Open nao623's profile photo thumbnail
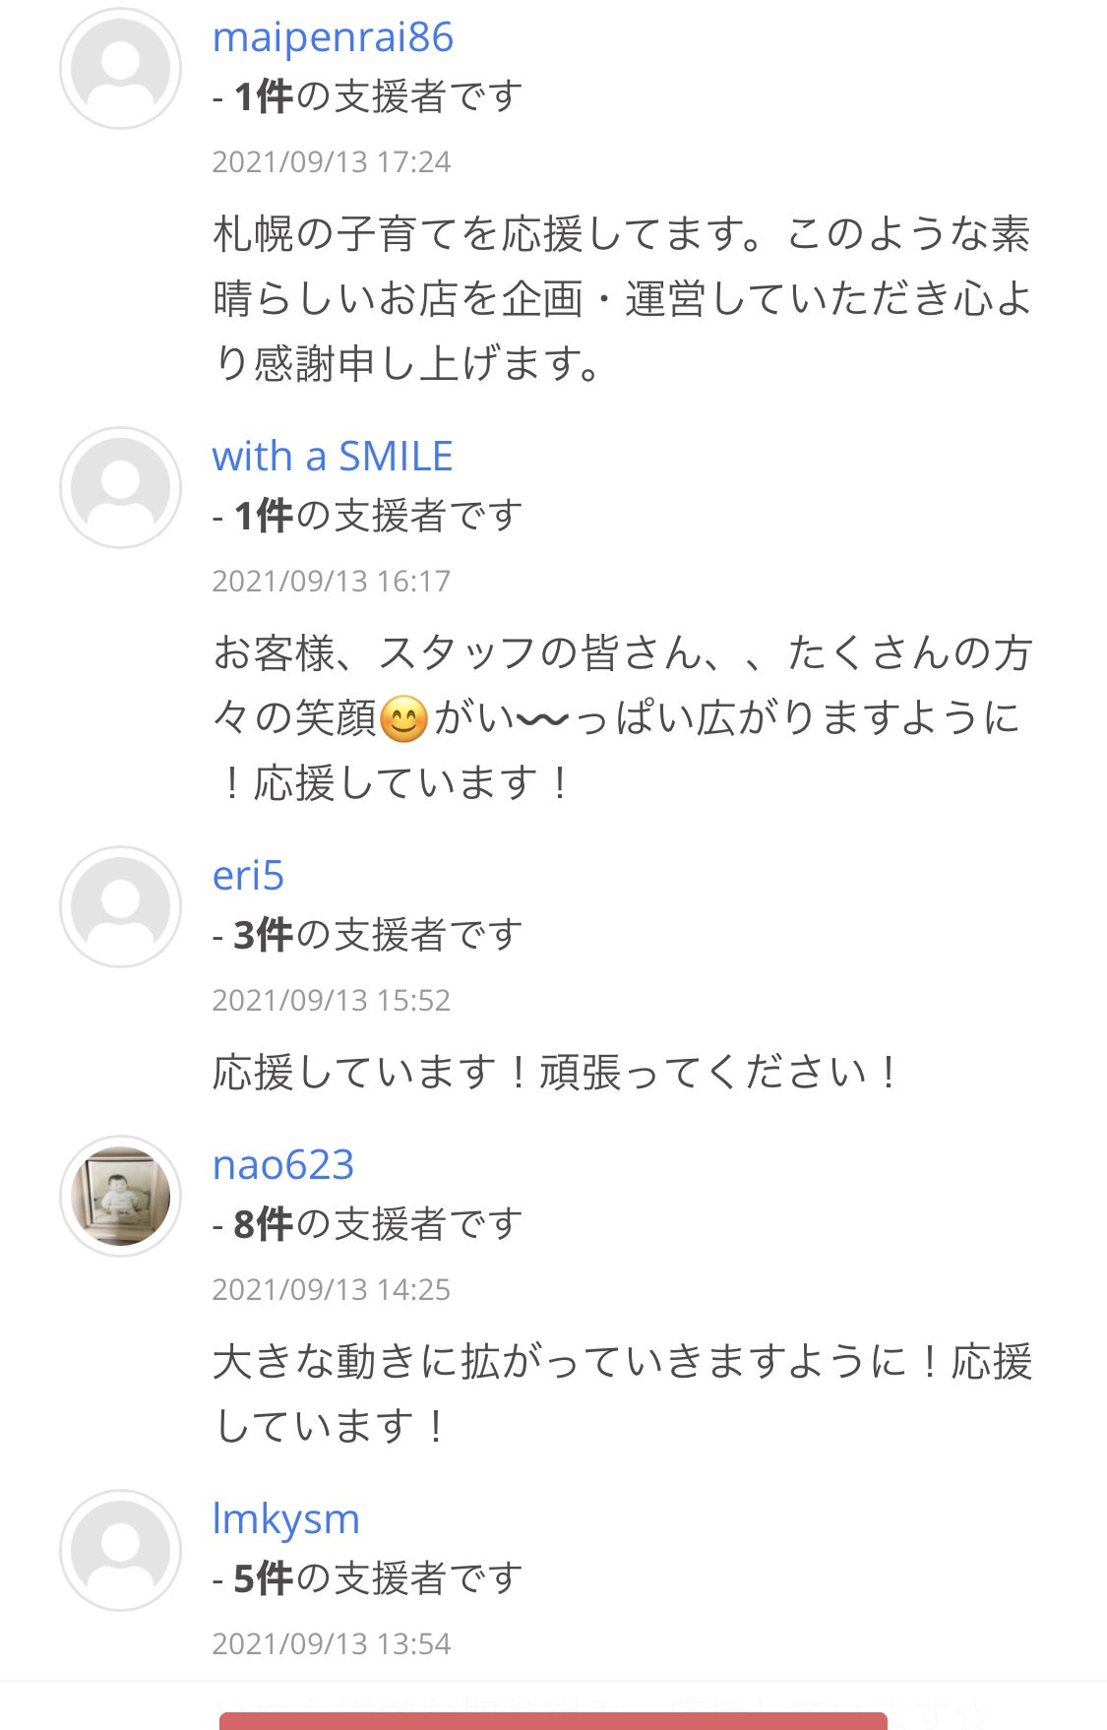 coord(120,1197)
